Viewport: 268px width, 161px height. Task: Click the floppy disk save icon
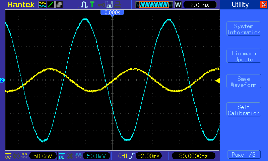[109, 5]
